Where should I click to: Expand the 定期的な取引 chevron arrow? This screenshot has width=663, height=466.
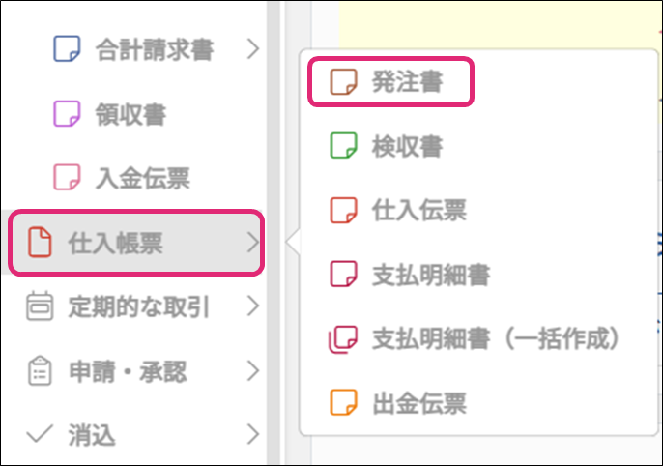coord(253,307)
